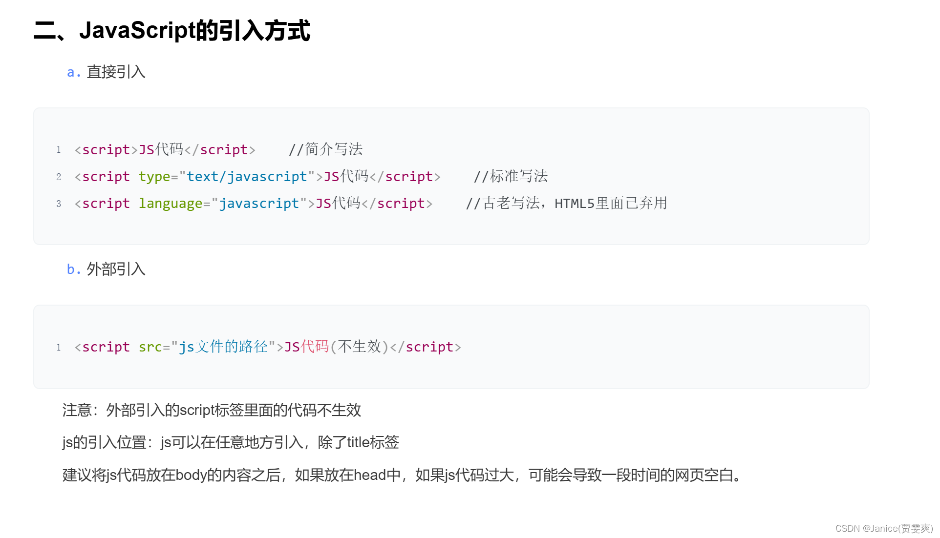
Task: Click the comment about HTML5里面已弃用
Action: [x=566, y=203]
